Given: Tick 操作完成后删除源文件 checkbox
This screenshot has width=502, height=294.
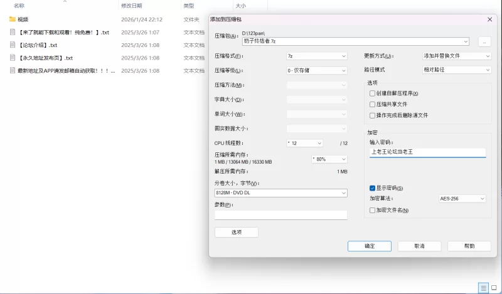Looking at the screenshot, I should pyautogui.click(x=372, y=115).
